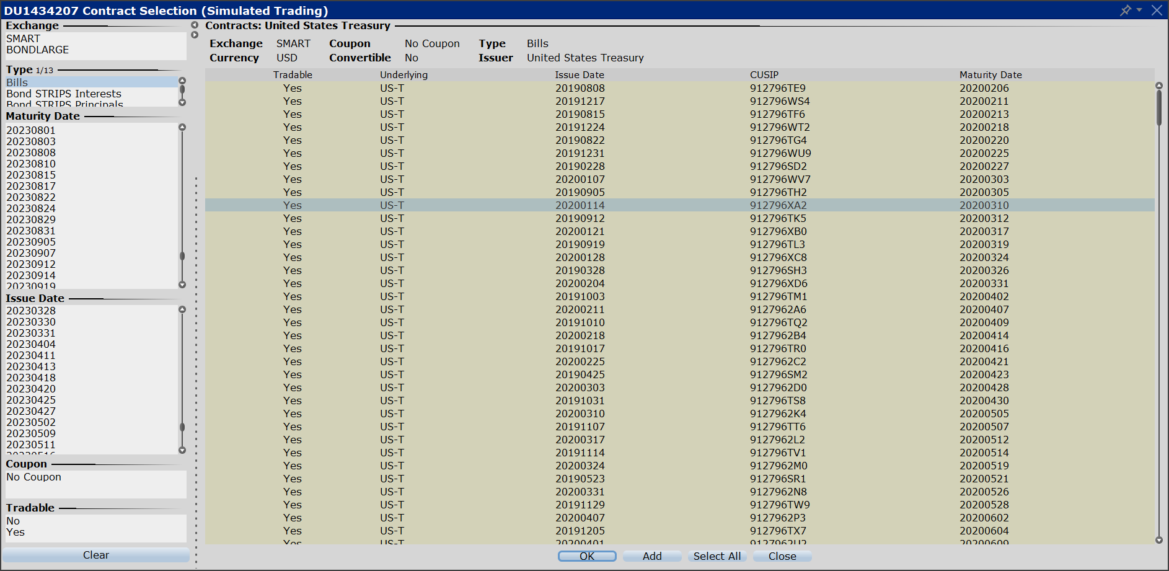Click the contracts table scroll up arrow
Viewport: 1169px width, 571px height.
click(1159, 86)
